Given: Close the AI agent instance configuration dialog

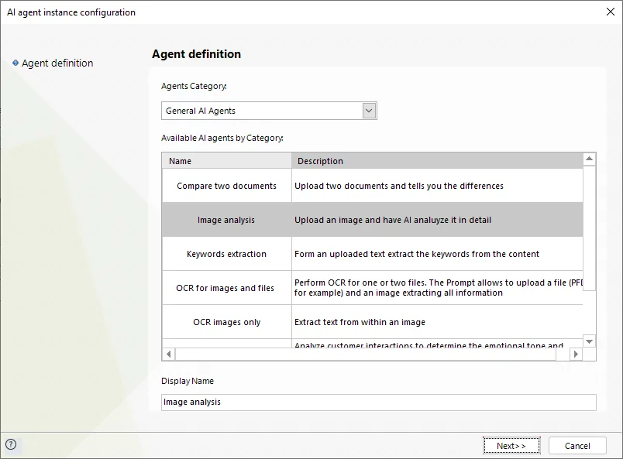Looking at the screenshot, I should click(x=611, y=12).
